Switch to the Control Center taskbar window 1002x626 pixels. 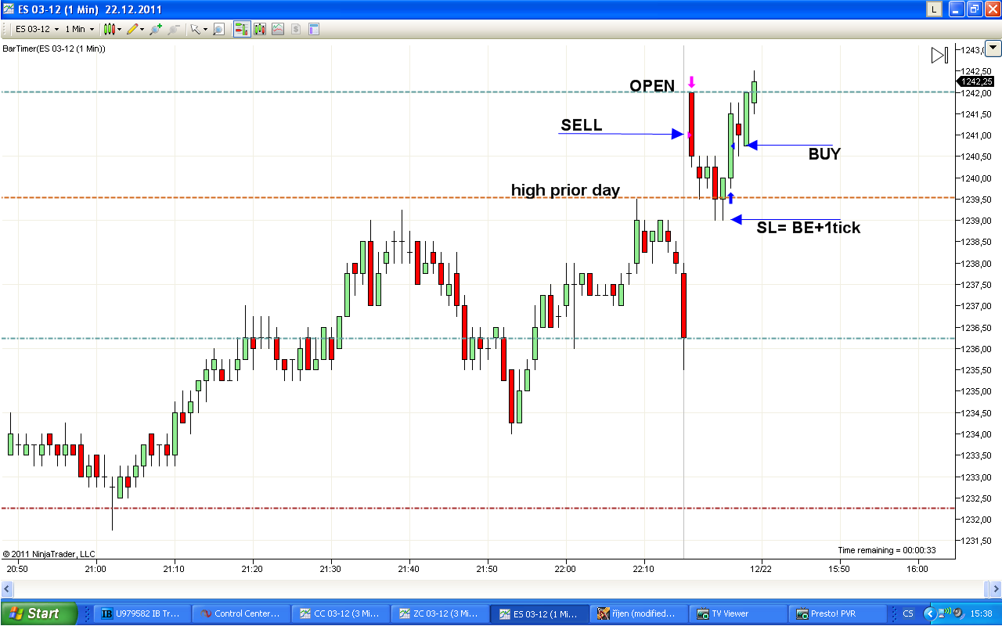242,614
